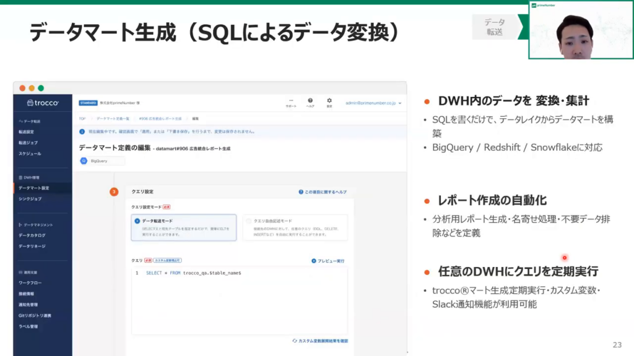
Task: Click この項目に関するヘルプ link
Action: 322,192
